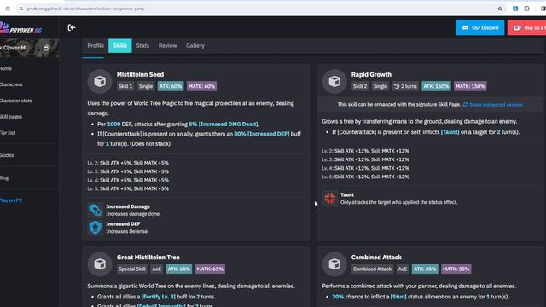Select the Skills tab
The width and height of the screenshot is (546, 307).
tap(120, 45)
